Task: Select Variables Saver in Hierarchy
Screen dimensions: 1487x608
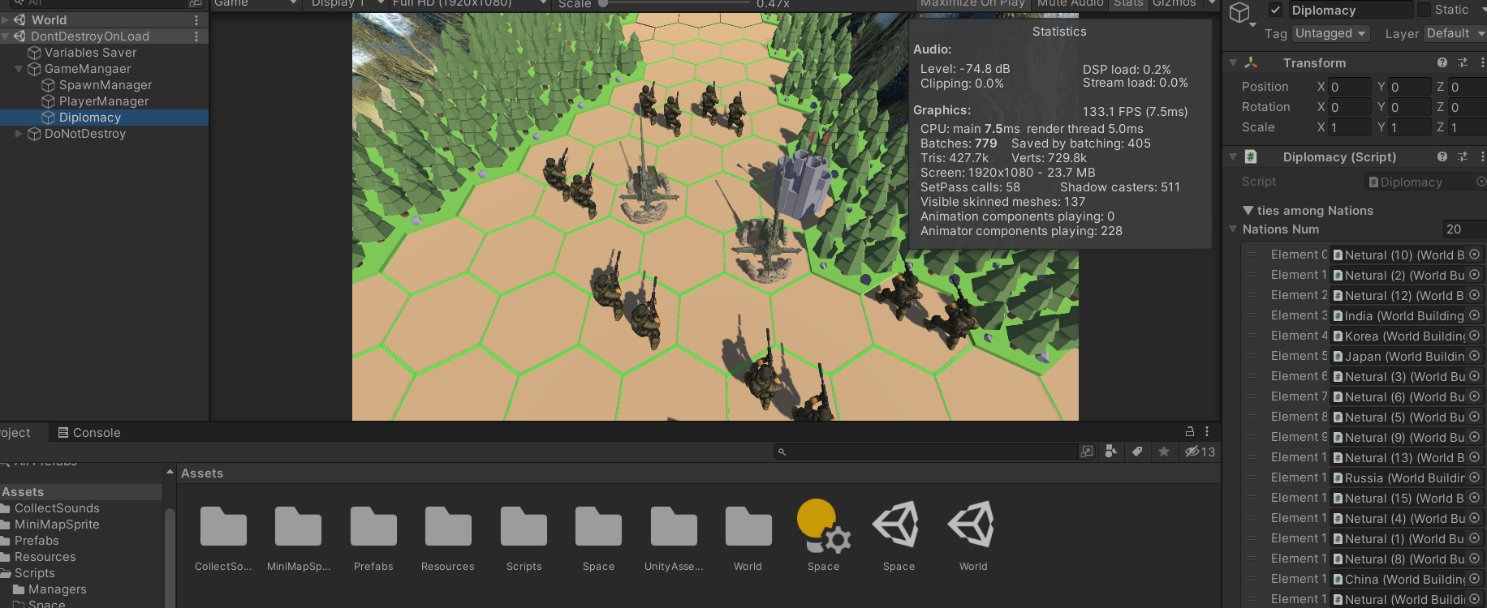Action: click(x=90, y=53)
